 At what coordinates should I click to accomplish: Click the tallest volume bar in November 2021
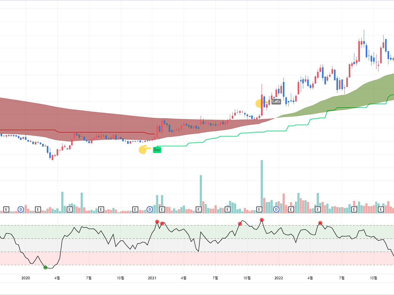[x=262, y=187]
